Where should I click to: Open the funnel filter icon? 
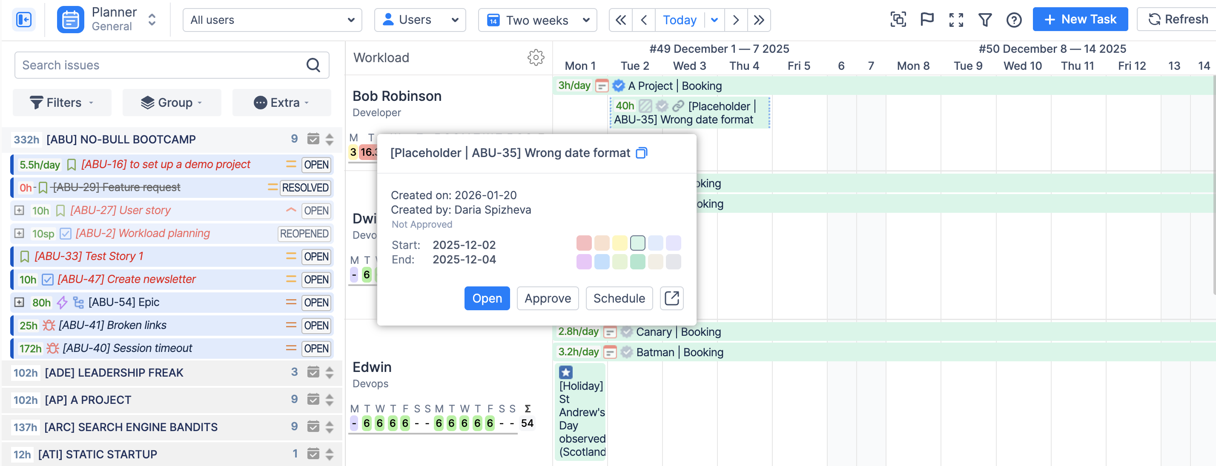pyautogui.click(x=985, y=20)
